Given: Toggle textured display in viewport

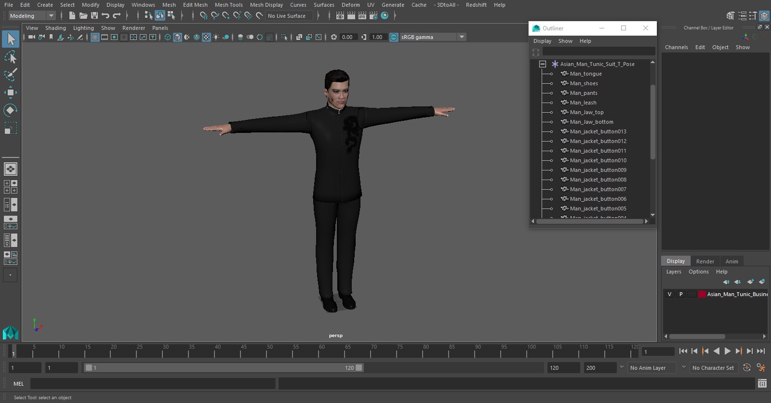Looking at the screenshot, I should click(x=206, y=37).
